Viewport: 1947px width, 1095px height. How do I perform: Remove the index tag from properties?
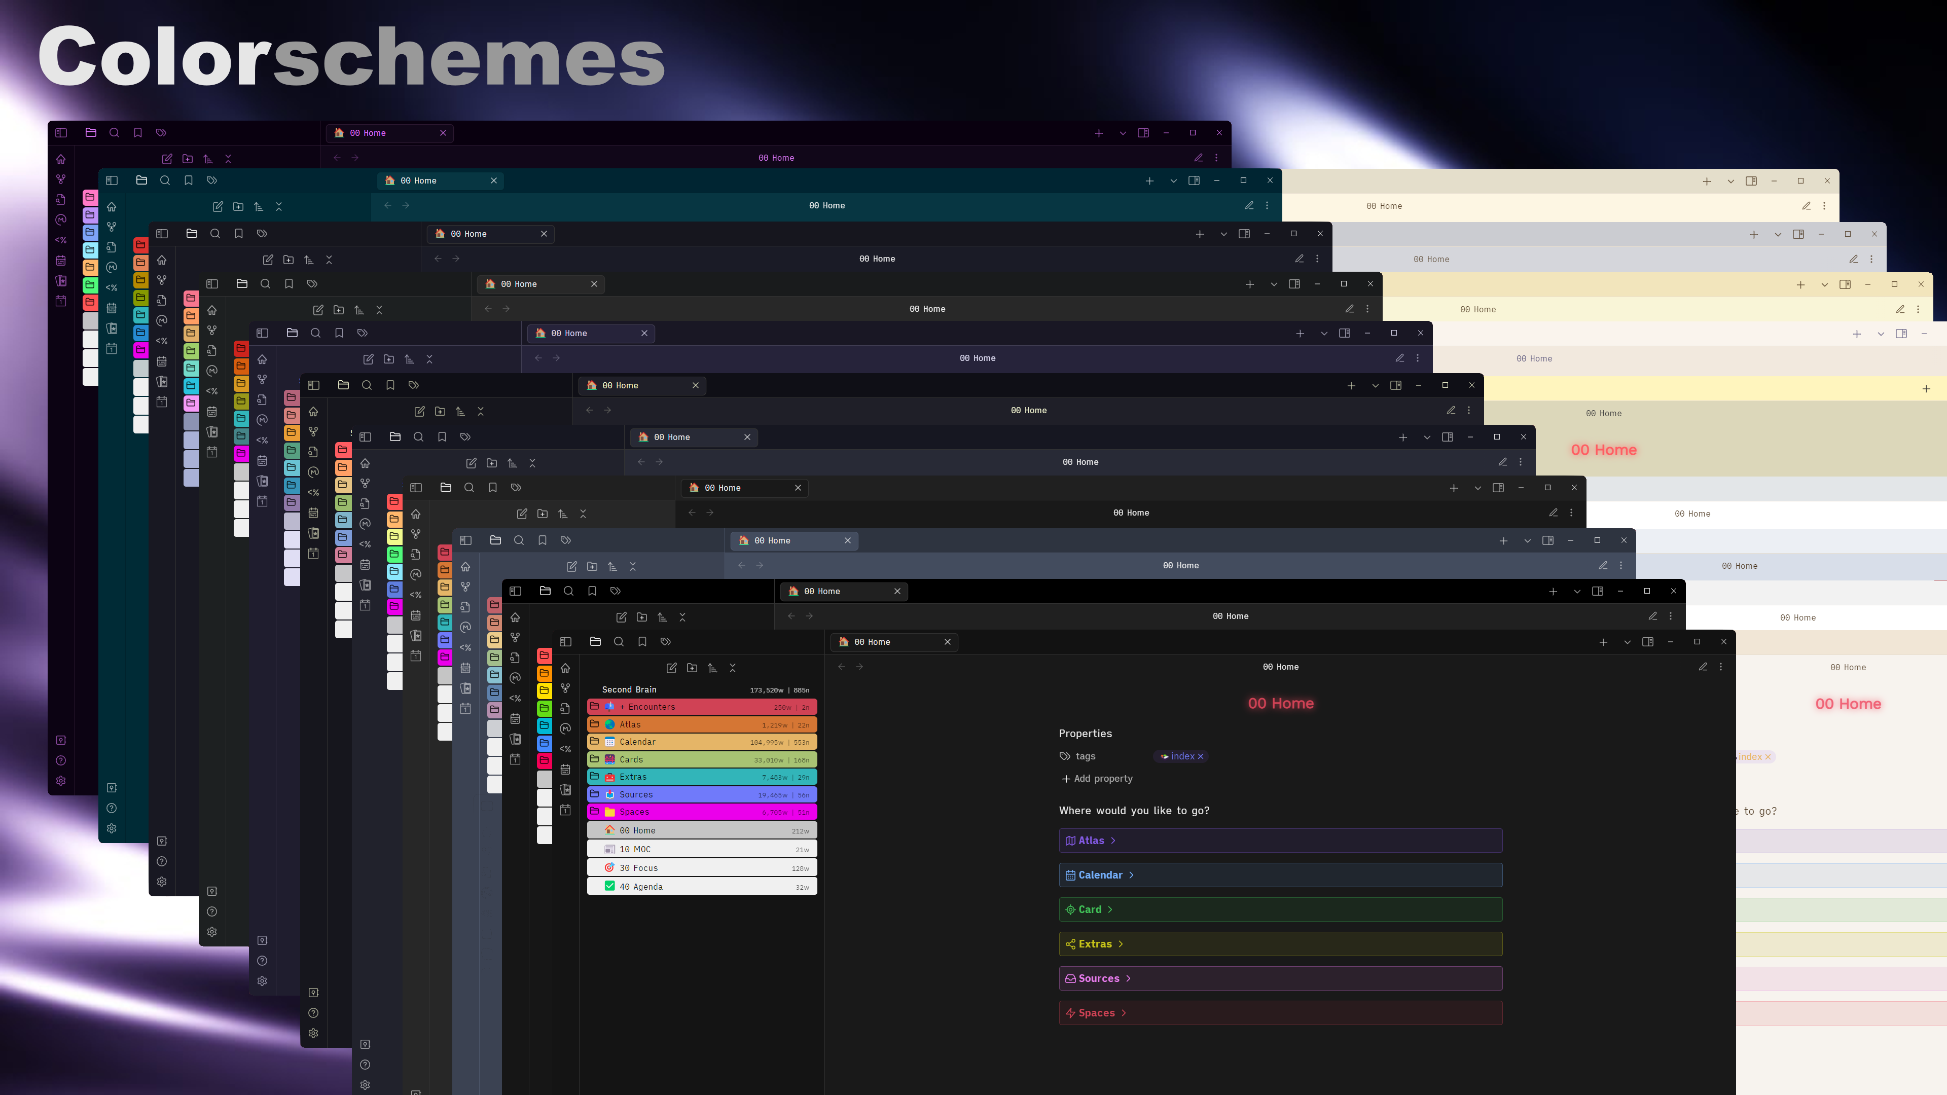click(x=1200, y=756)
